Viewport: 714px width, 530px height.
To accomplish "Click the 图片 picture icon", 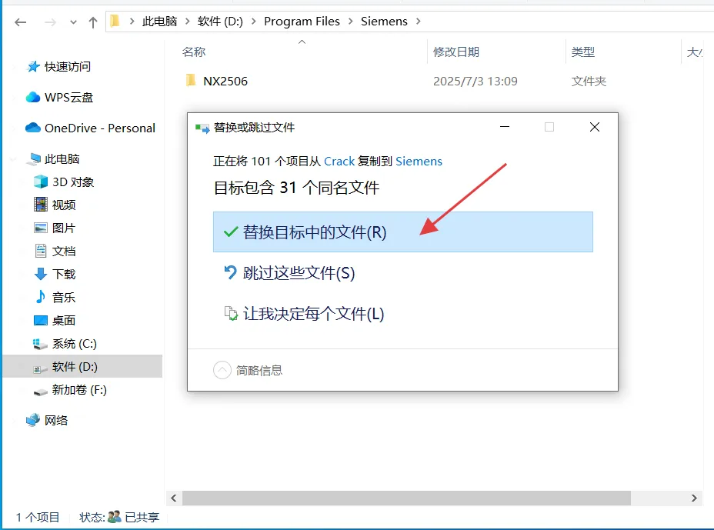I will 41,228.
